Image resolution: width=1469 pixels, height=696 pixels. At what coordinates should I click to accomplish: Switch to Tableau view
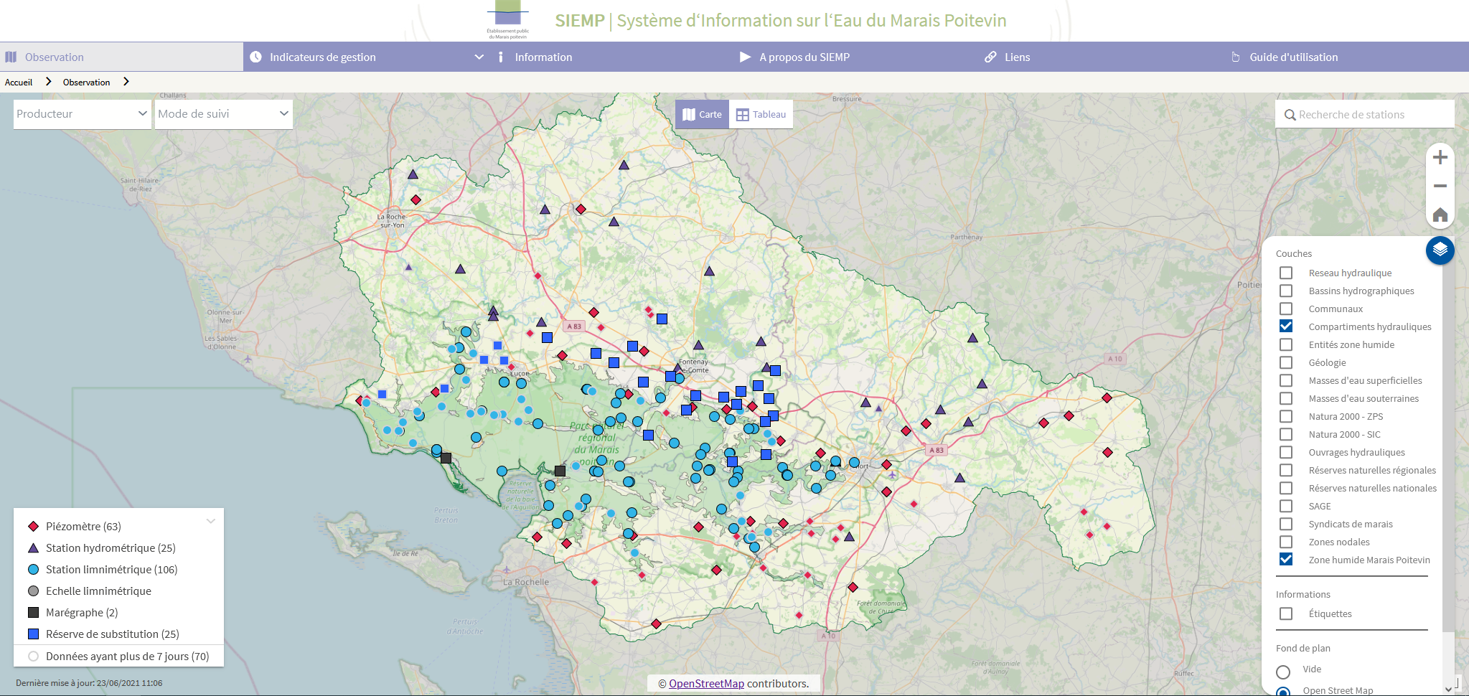(x=761, y=114)
